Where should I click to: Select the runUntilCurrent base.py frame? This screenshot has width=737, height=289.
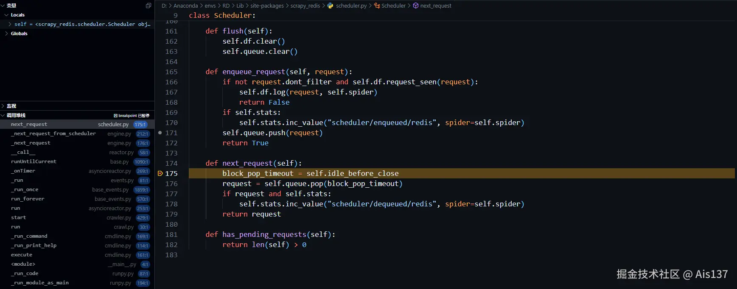77,161
